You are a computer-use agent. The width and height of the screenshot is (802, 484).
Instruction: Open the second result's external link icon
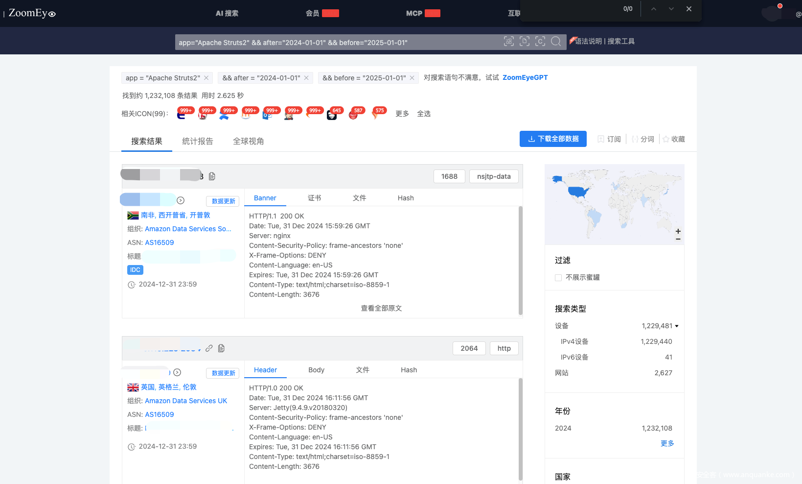pos(209,348)
